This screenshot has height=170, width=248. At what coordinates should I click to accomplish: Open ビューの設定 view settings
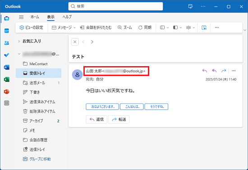point(31,27)
